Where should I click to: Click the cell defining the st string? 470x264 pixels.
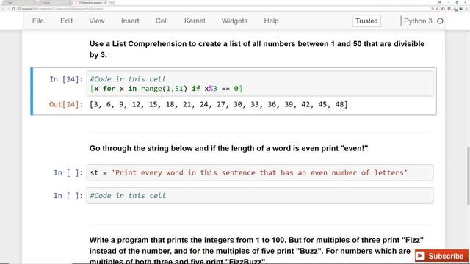pyautogui.click(x=259, y=172)
